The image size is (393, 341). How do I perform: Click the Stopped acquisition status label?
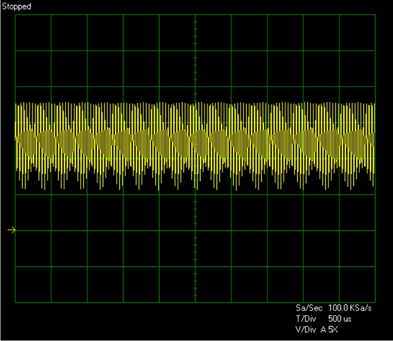pyautogui.click(x=17, y=7)
